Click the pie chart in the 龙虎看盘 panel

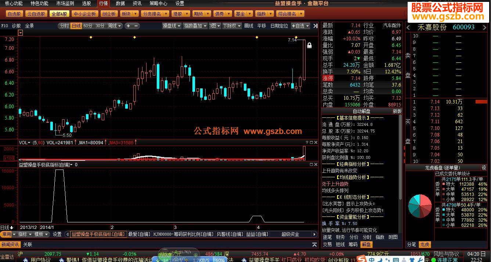pos(420,207)
